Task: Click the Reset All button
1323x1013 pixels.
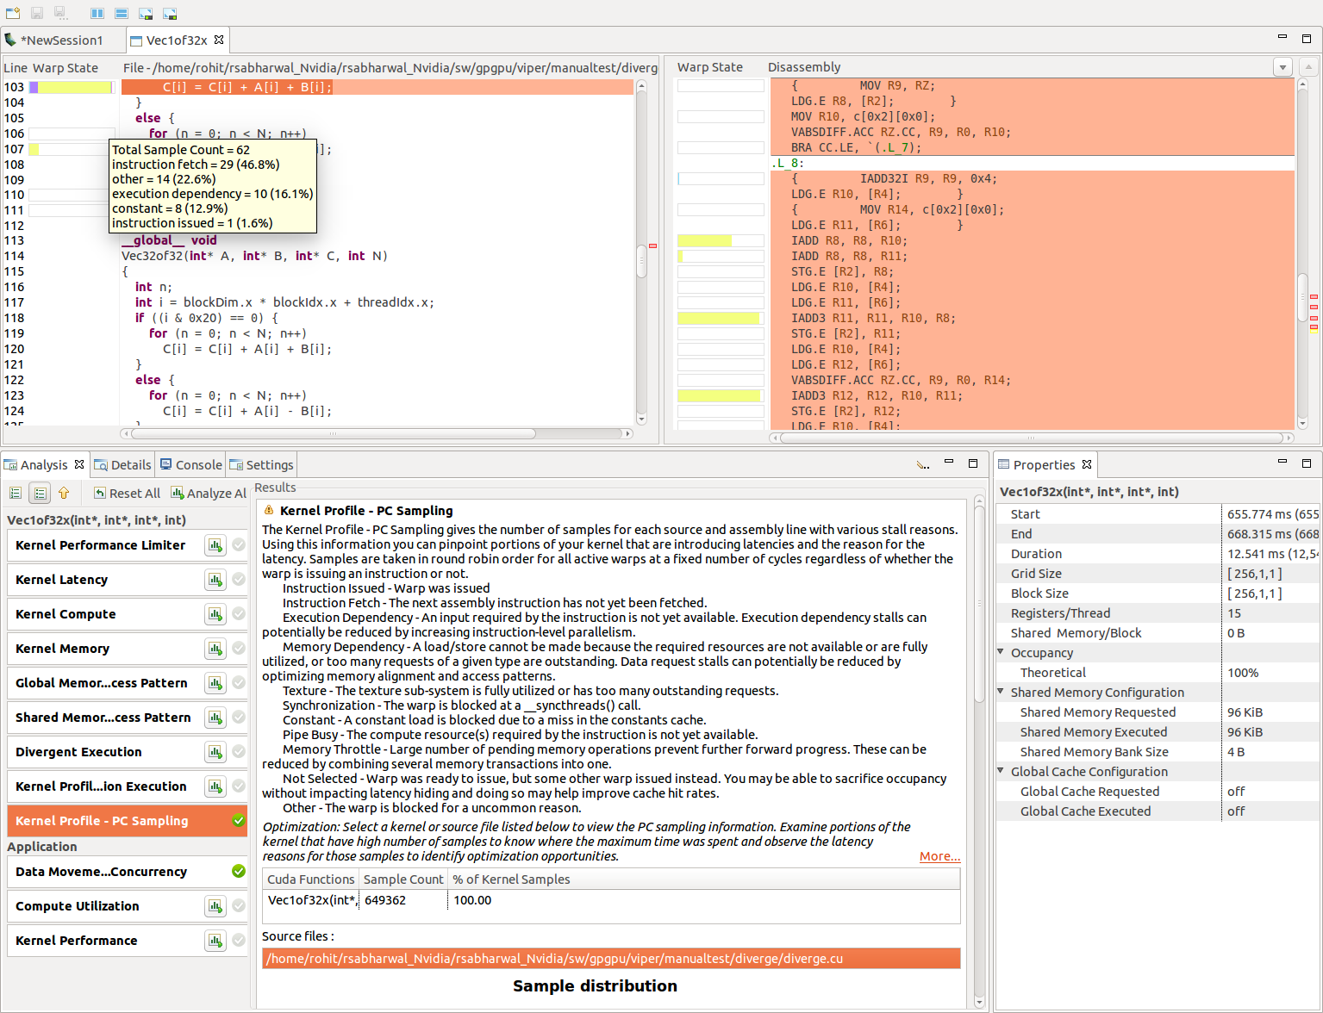Action: click(127, 494)
